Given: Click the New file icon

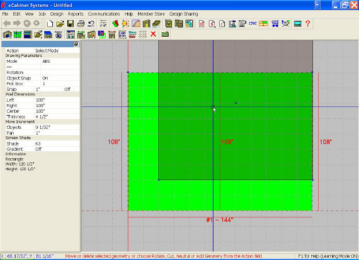Looking at the screenshot, I should click(50, 24).
